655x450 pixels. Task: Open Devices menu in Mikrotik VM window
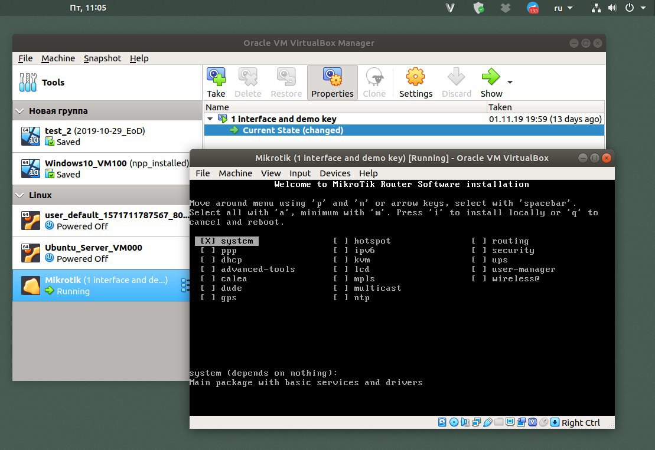335,173
